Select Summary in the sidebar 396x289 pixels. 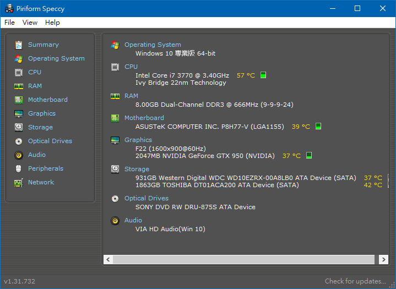(x=44, y=45)
